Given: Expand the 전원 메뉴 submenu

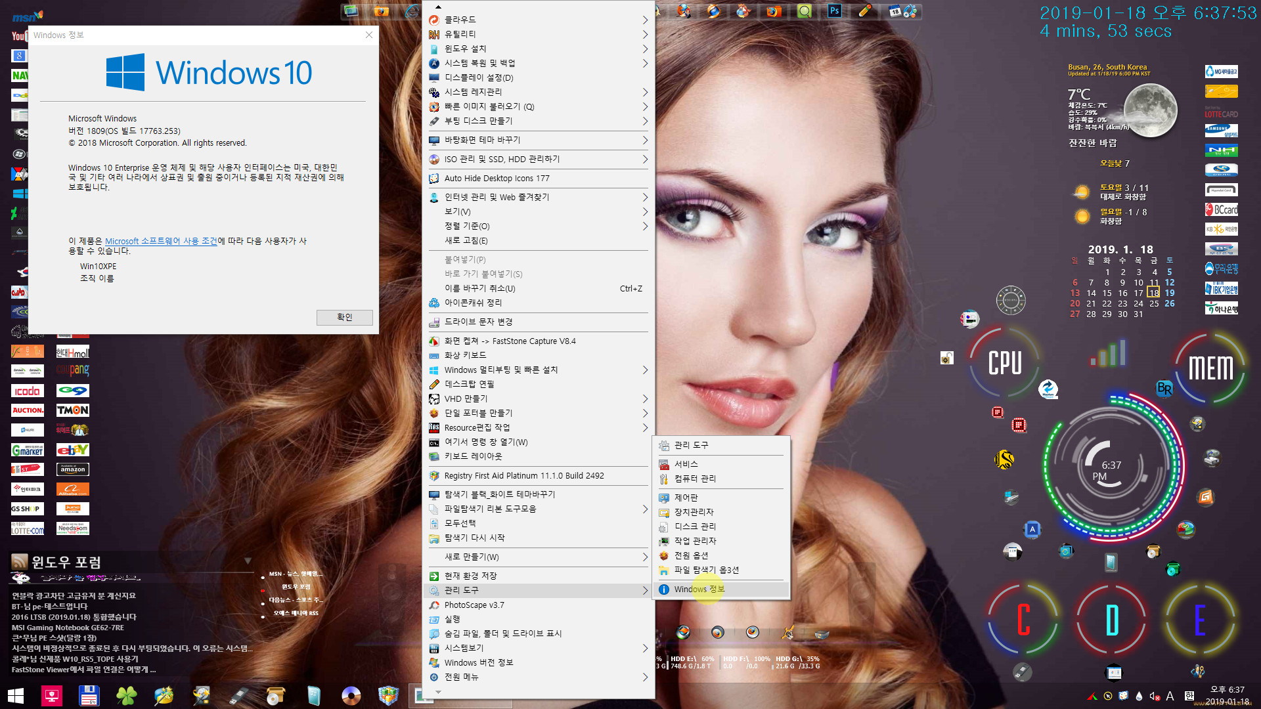Looking at the screenshot, I should (538, 677).
